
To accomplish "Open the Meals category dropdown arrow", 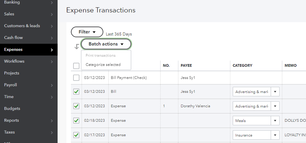I will pyautogui.click(x=275, y=121).
